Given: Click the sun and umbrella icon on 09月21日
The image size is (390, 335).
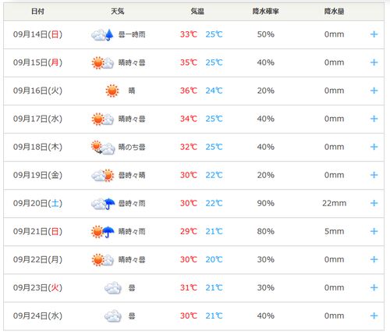Looking at the screenshot, I should tap(103, 232).
